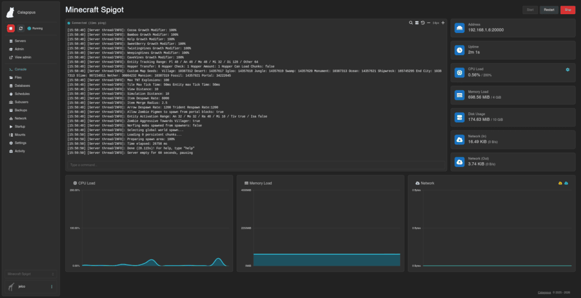Click the CPU Load chip icon in stats
The width and height of the screenshot is (581, 298).
coord(460,73)
